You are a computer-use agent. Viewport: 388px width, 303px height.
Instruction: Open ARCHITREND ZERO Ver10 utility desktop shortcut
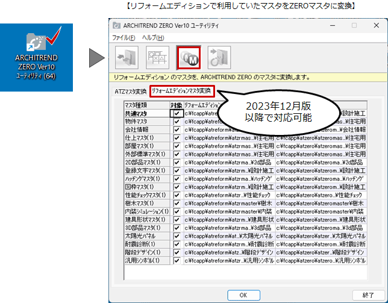click(36, 53)
